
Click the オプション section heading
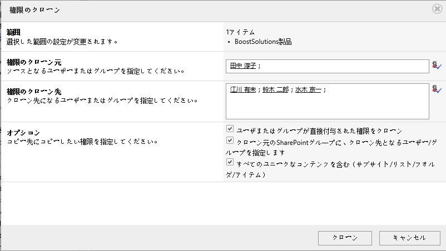pyautogui.click(x=23, y=133)
